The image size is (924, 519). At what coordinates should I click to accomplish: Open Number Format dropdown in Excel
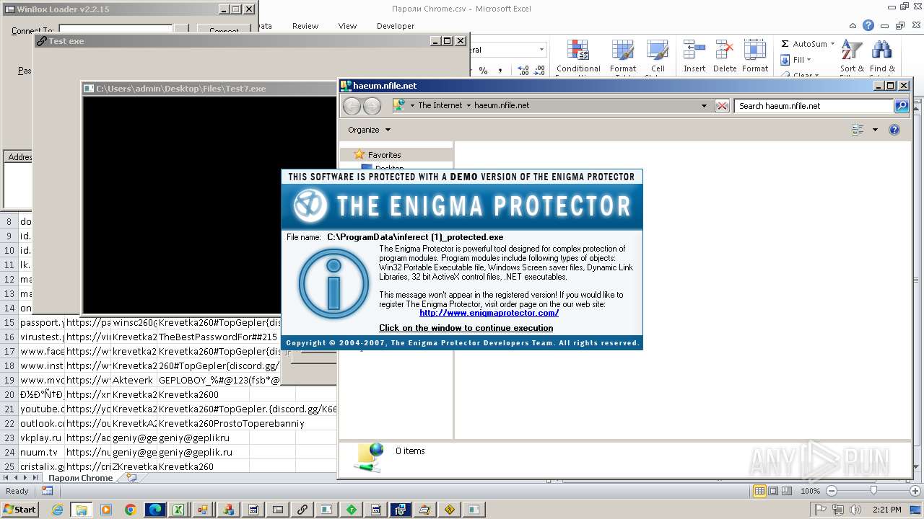(x=541, y=50)
